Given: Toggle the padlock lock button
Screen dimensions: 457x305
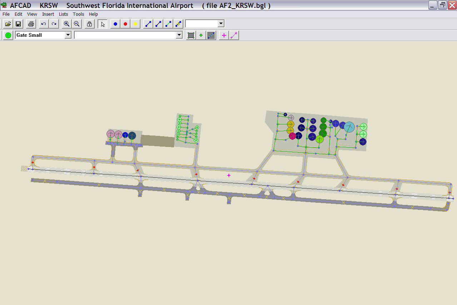Looking at the screenshot, I should [89, 24].
